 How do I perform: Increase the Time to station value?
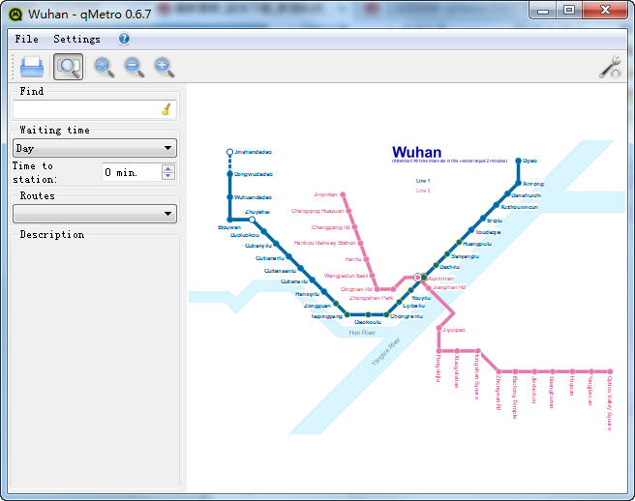coord(168,168)
